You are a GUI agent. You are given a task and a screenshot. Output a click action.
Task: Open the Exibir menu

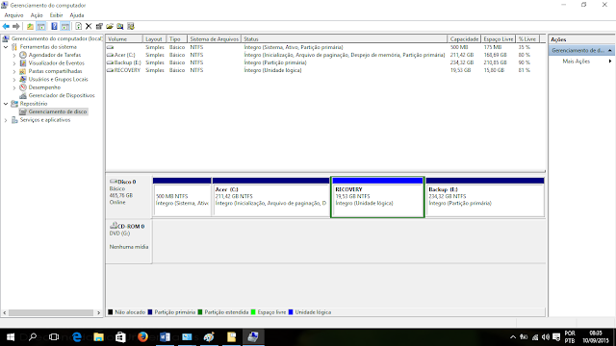[56, 15]
